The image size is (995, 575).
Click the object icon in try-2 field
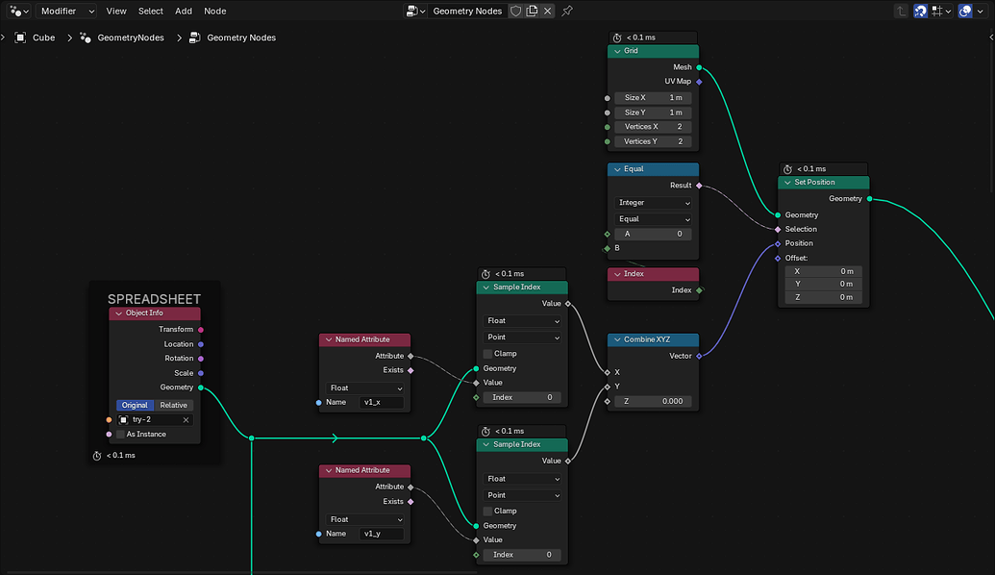(124, 419)
